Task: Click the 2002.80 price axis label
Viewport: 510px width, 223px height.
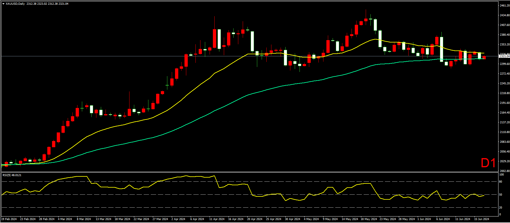Action: (x=504, y=171)
